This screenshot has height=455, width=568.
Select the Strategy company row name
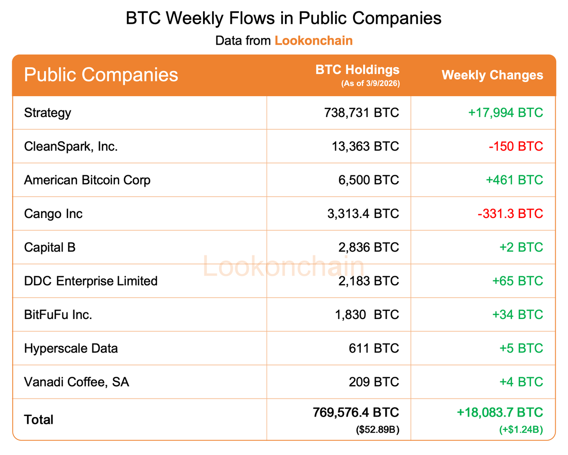click(47, 113)
